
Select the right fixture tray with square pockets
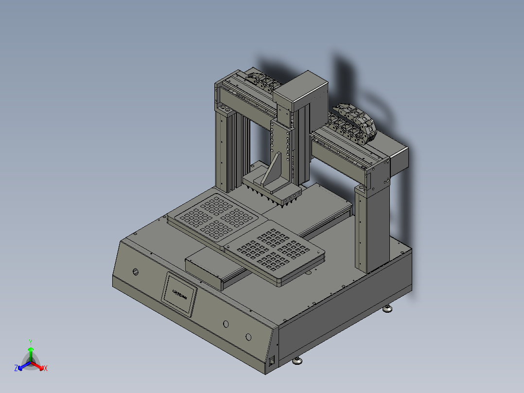275,253
